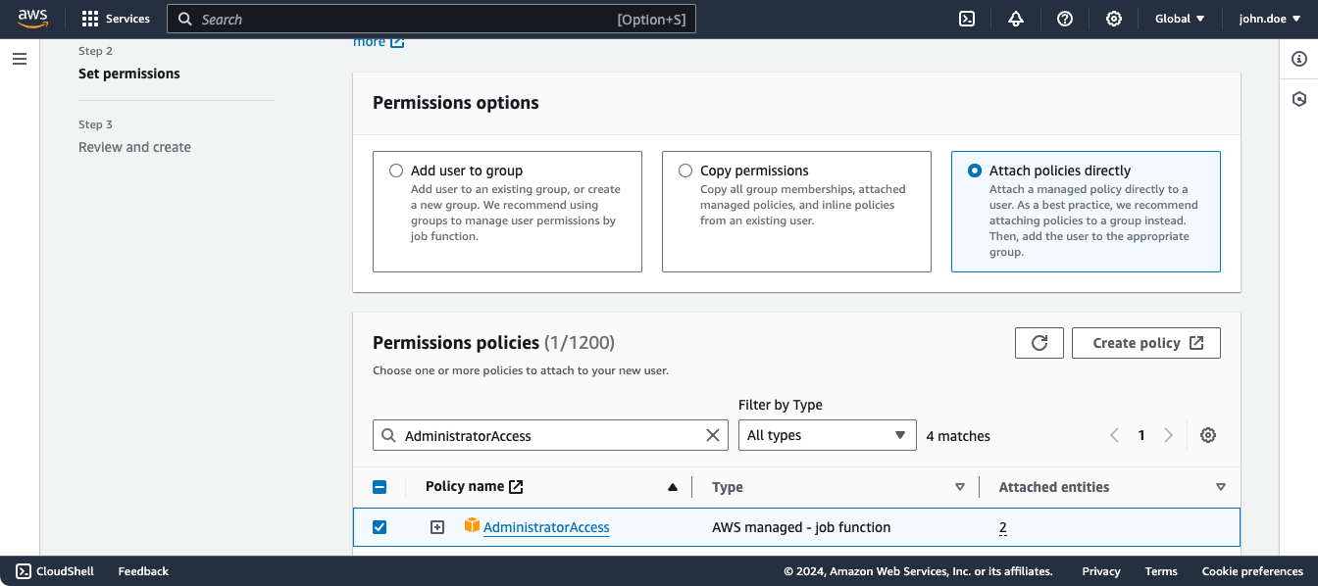This screenshot has width=1318, height=586.
Task: Open the Services menu
Action: (116, 19)
